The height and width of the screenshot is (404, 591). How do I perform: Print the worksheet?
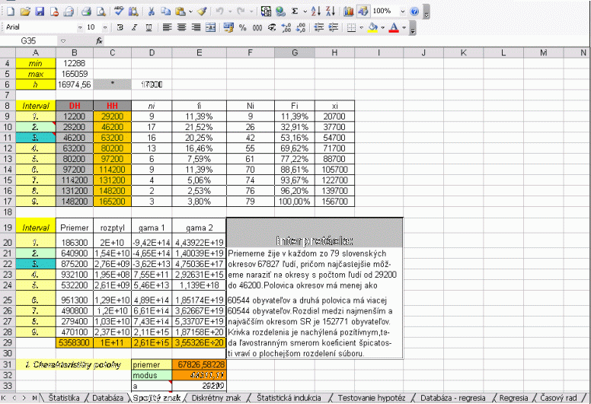pos(86,11)
